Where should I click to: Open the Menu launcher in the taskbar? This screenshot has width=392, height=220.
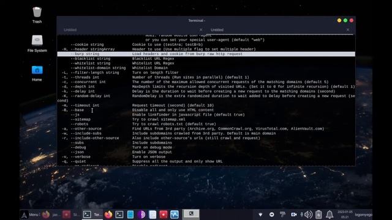pos(30,215)
